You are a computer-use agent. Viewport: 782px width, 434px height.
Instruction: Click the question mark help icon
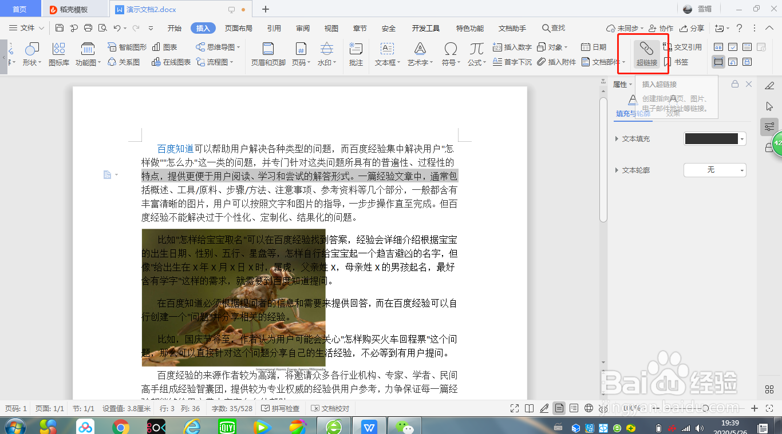(x=740, y=28)
